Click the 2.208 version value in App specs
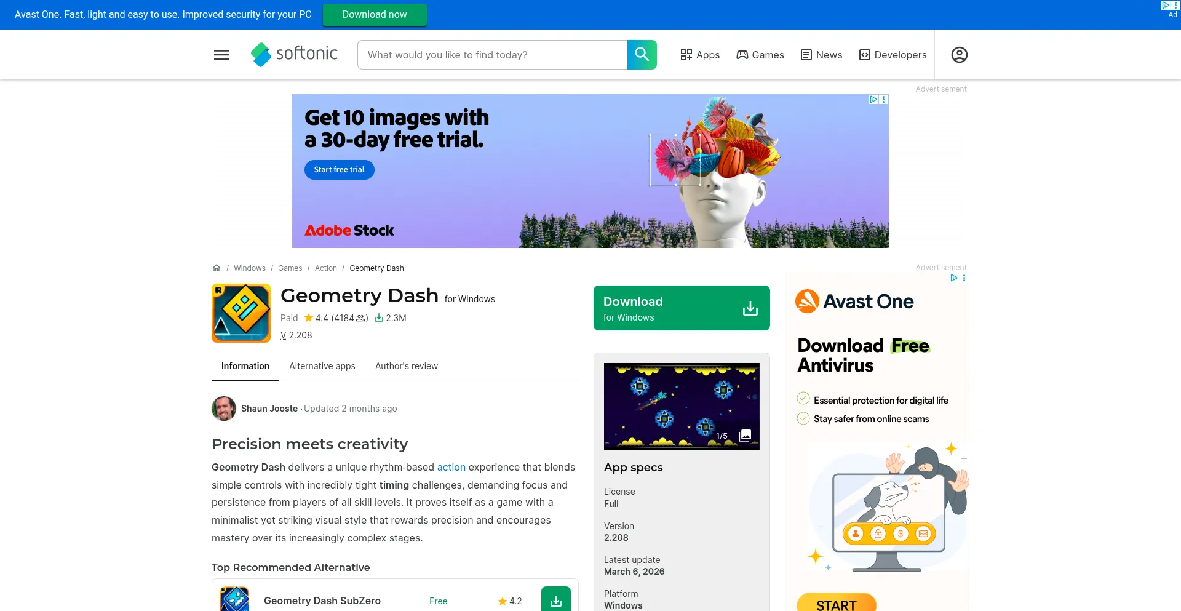The image size is (1181, 611). click(x=616, y=538)
